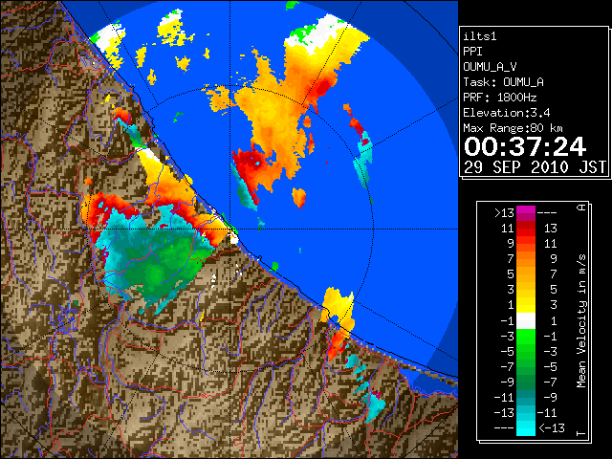
Task: Click the 'Task: OUMU_A' line
Action: [504, 82]
